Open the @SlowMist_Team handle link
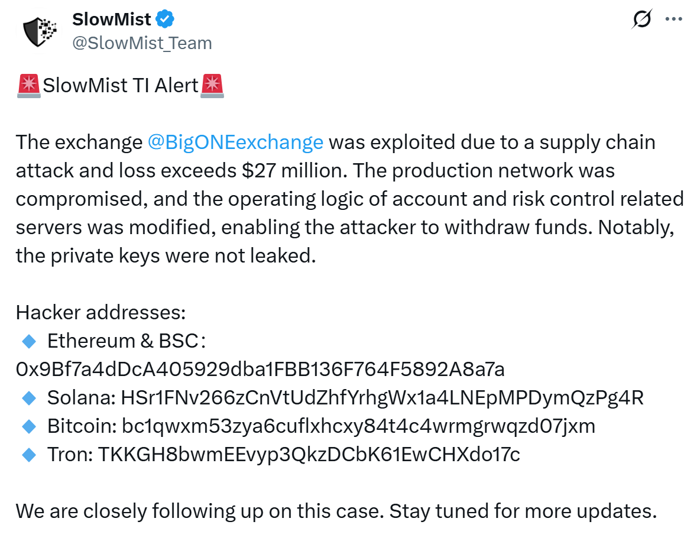 pos(142,43)
